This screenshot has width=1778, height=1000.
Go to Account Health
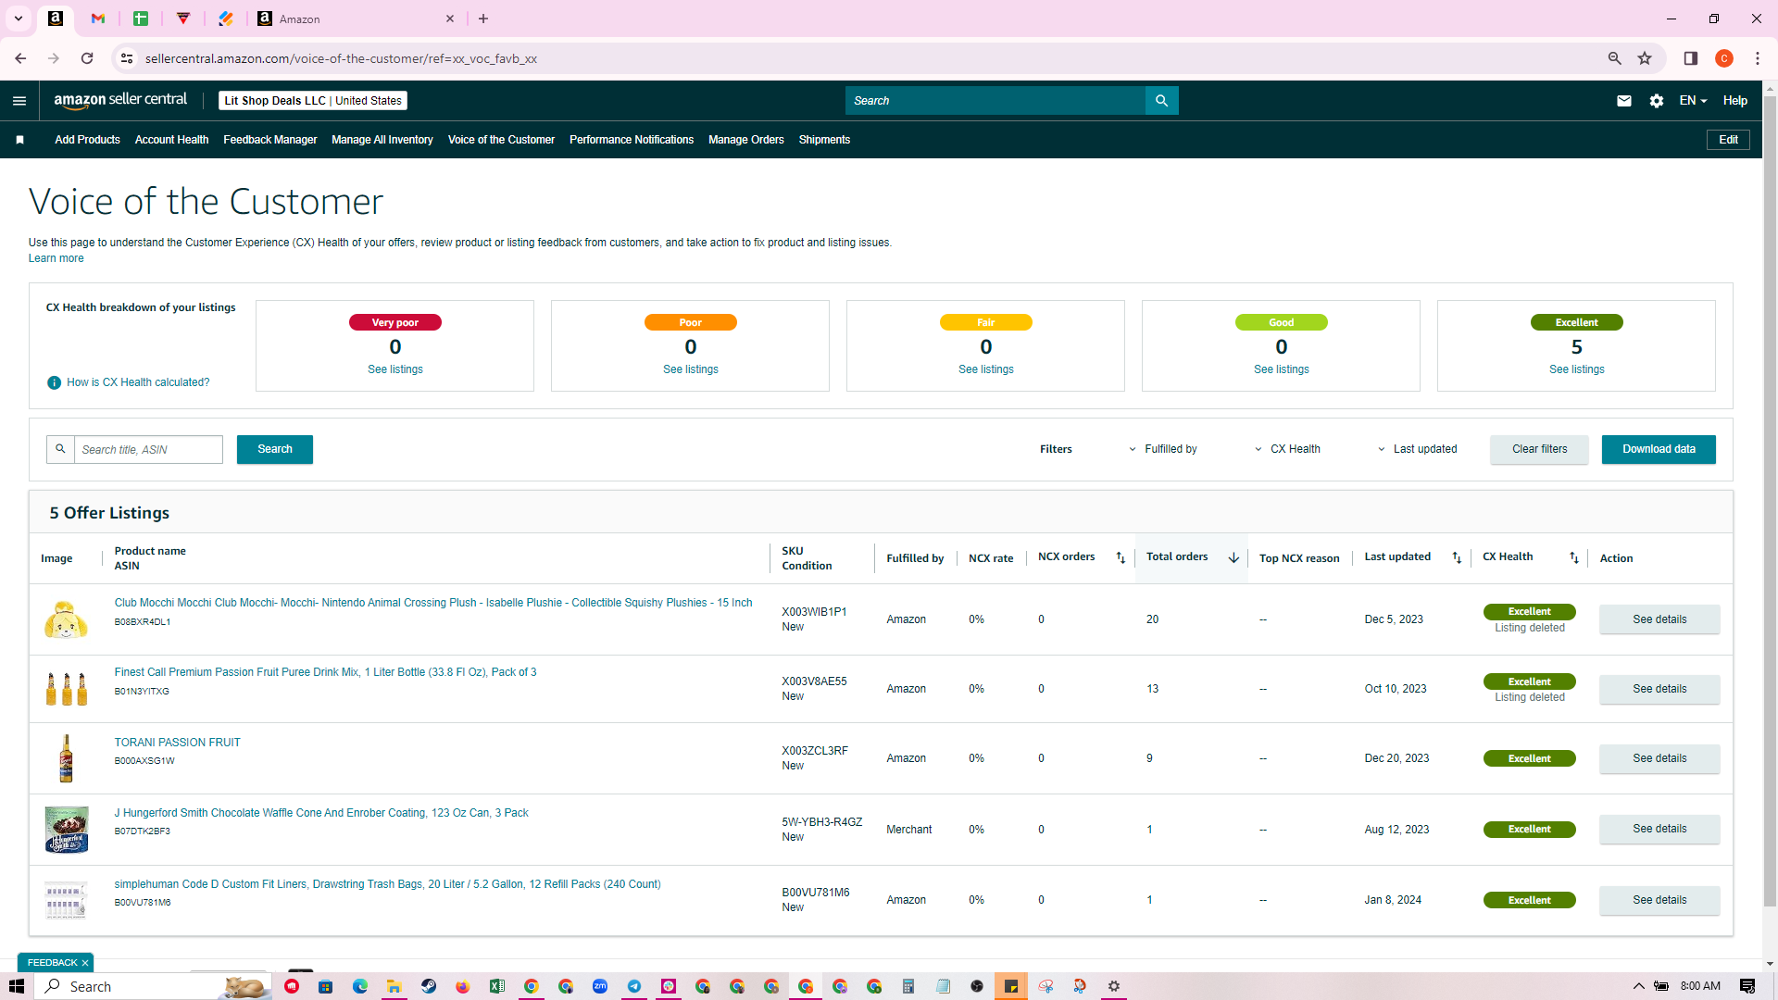[171, 140]
